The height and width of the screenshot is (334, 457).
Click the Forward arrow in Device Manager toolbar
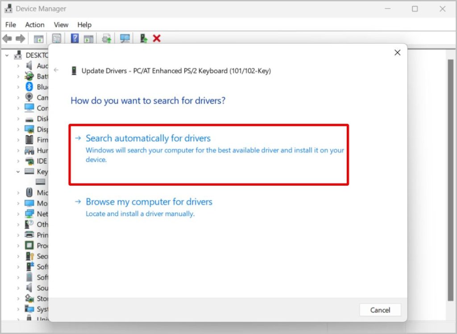click(x=20, y=38)
